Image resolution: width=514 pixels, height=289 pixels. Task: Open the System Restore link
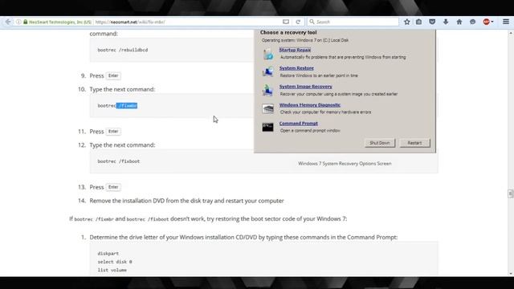(x=296, y=68)
